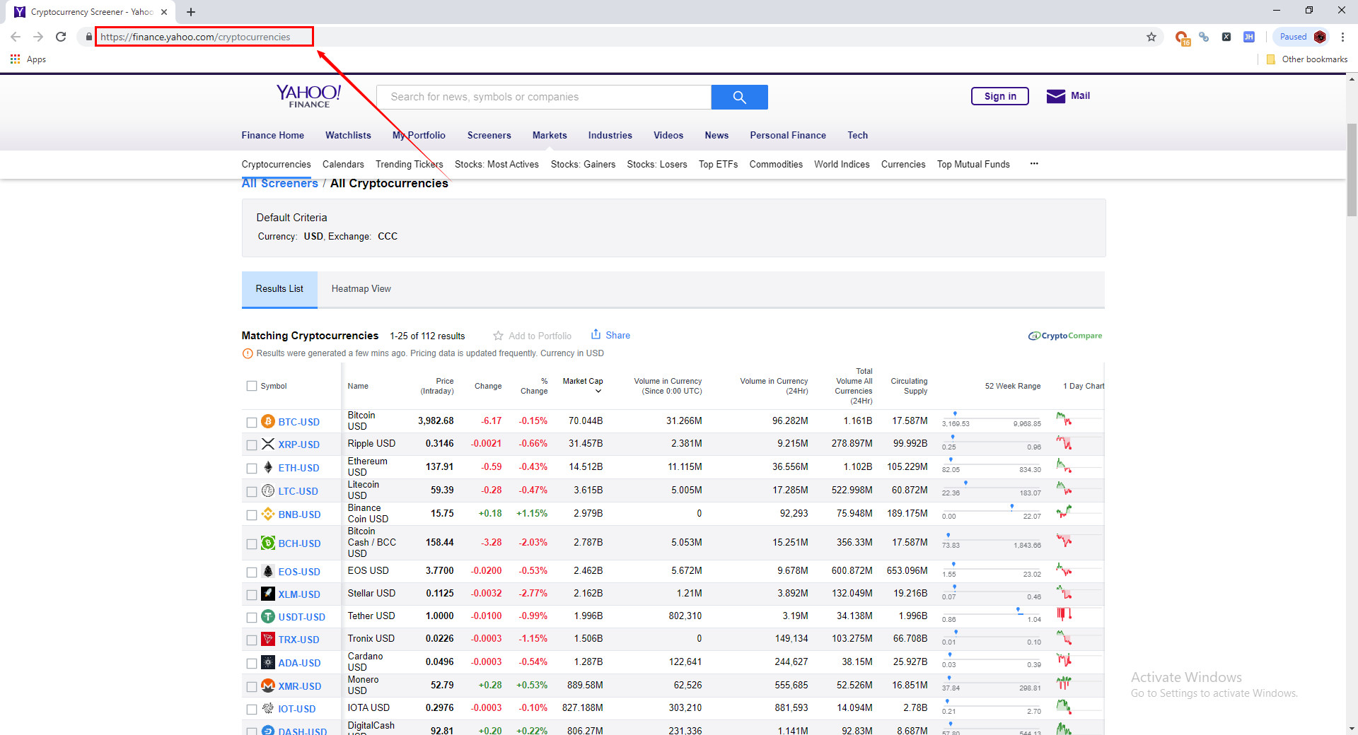Click the Ethereum coin icon
Screen dimensions: 1358x735
(268, 467)
